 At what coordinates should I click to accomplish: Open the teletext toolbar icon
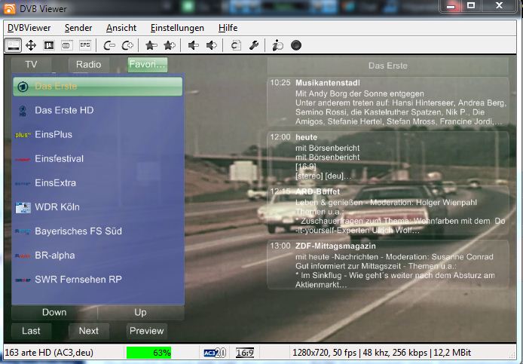(49, 45)
